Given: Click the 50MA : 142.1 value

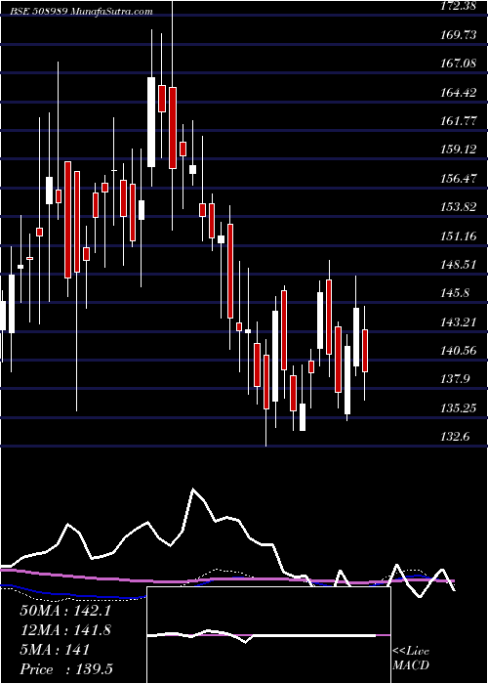Looking at the screenshot, I should (x=64, y=611).
